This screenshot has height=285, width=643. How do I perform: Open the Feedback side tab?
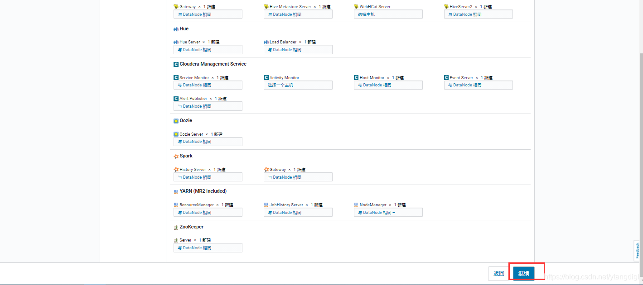[x=637, y=251]
